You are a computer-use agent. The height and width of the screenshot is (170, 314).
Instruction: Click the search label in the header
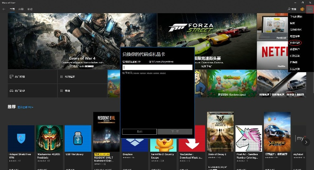point(294,9)
